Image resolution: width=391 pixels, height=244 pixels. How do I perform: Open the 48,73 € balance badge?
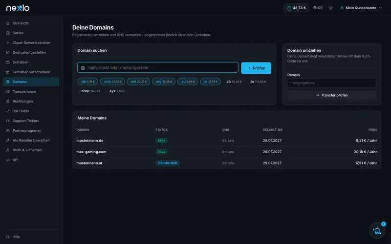297,8
